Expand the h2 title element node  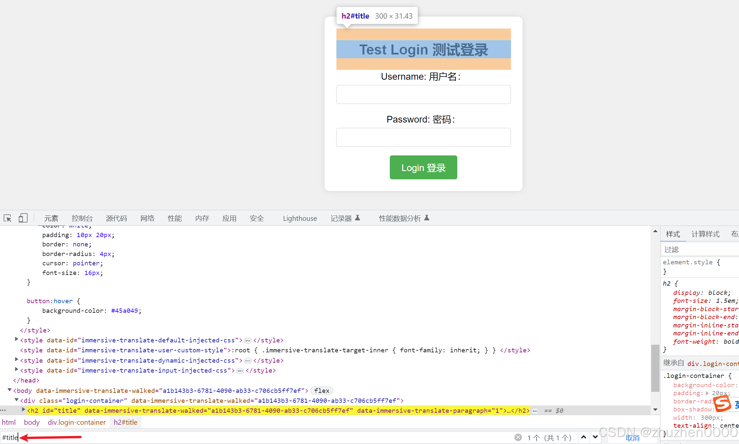[23, 410]
